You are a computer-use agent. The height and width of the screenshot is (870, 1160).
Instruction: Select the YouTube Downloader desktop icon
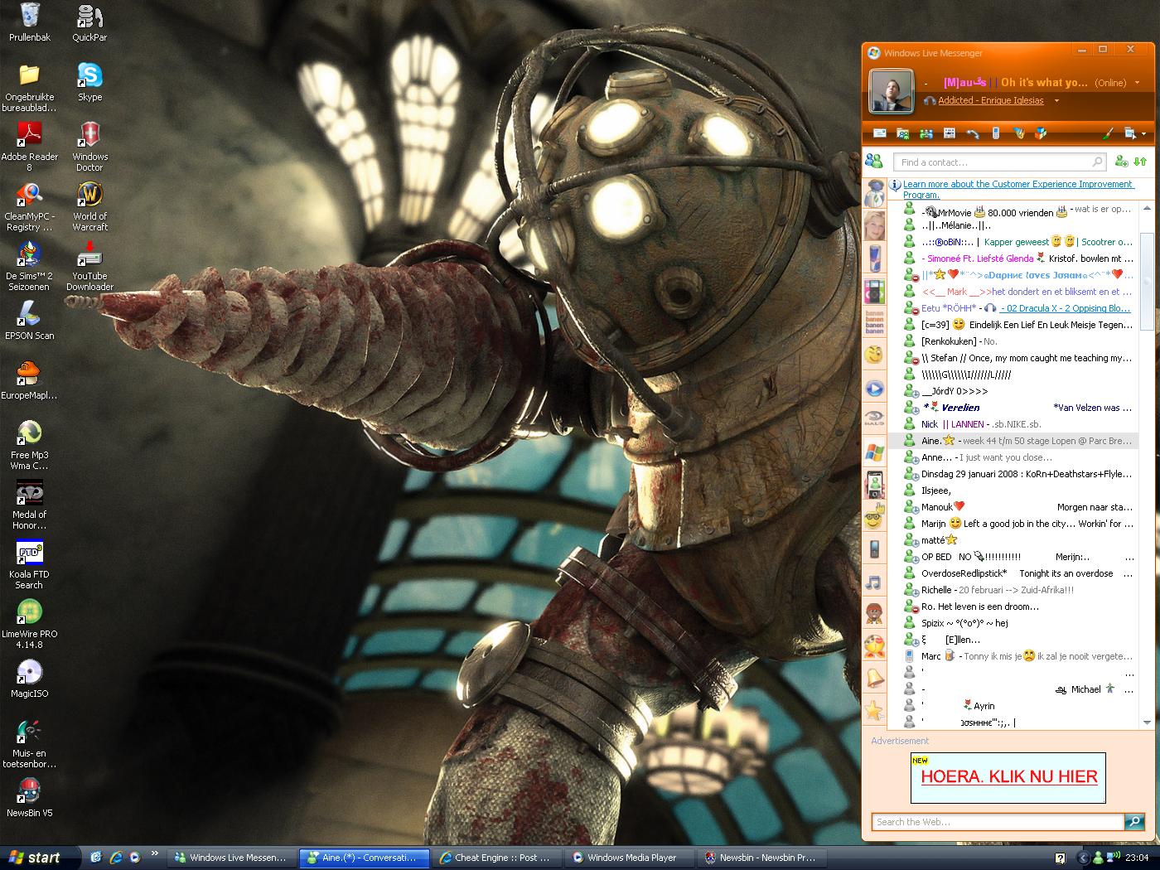pos(89,267)
